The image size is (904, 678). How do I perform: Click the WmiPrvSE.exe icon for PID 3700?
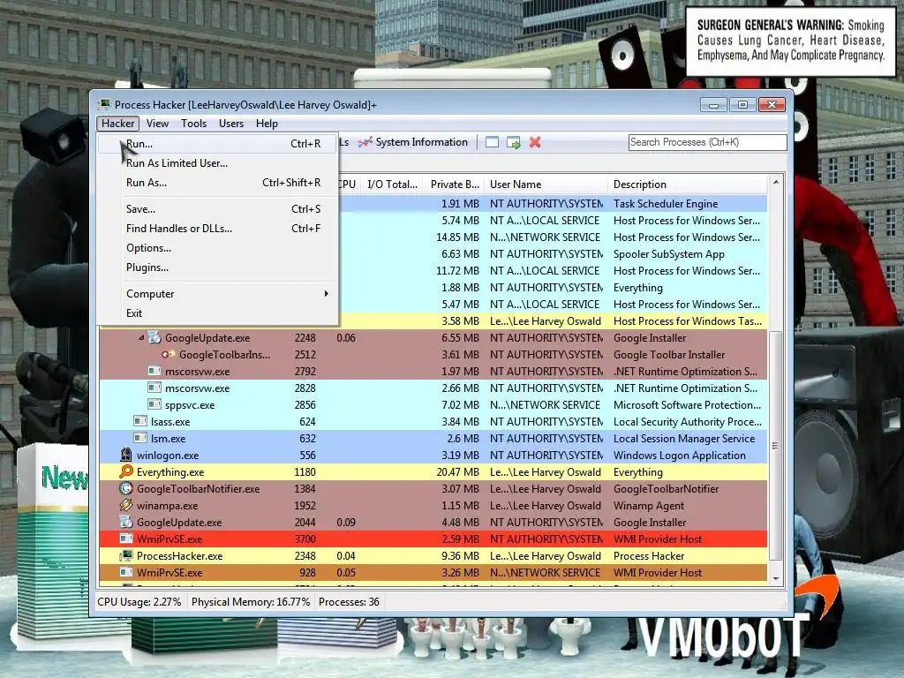coord(125,539)
